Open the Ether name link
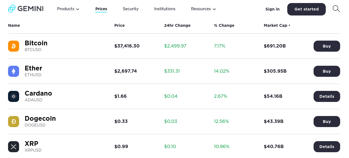 (x=33, y=68)
